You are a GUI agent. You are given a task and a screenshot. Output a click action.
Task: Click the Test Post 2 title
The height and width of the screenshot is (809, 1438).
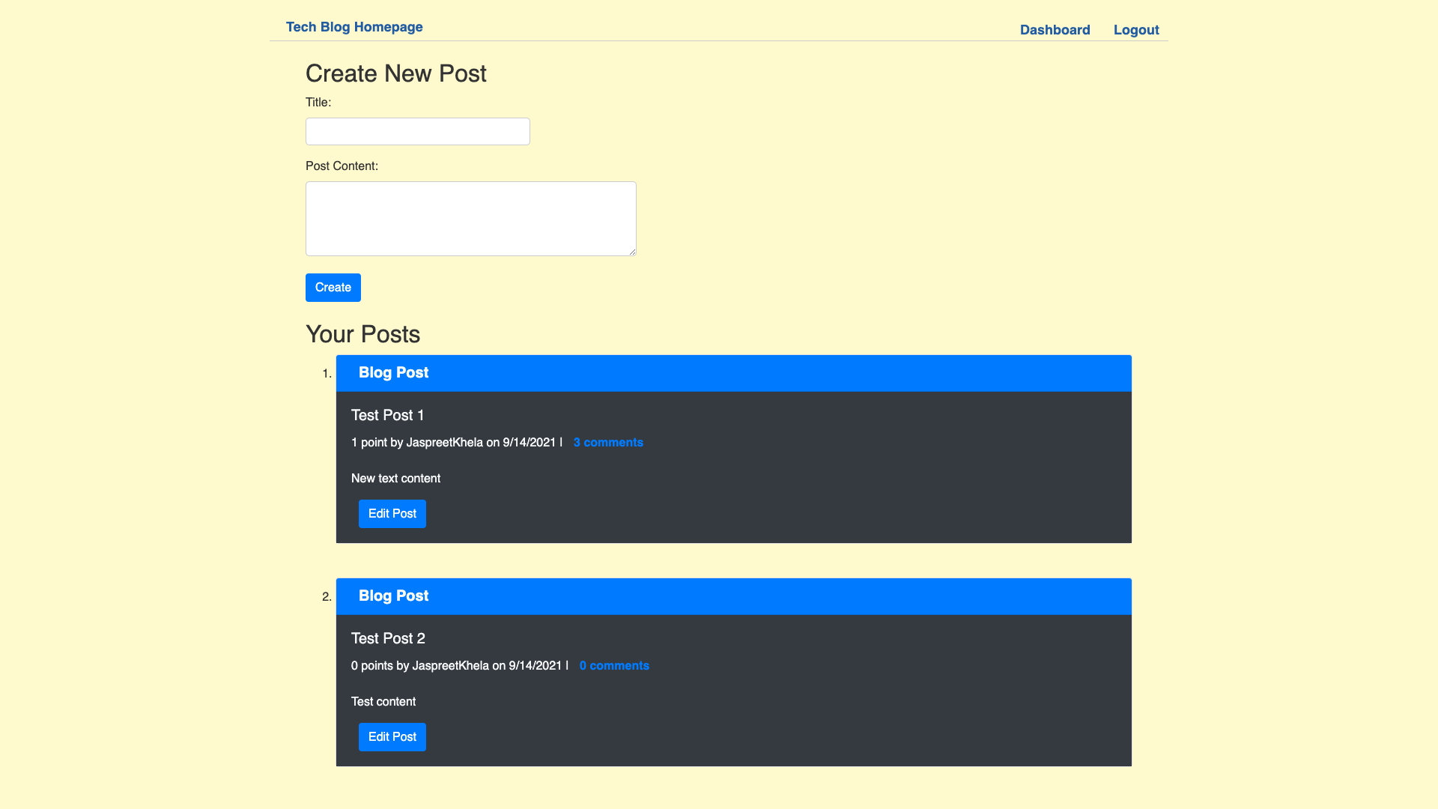[x=387, y=638]
